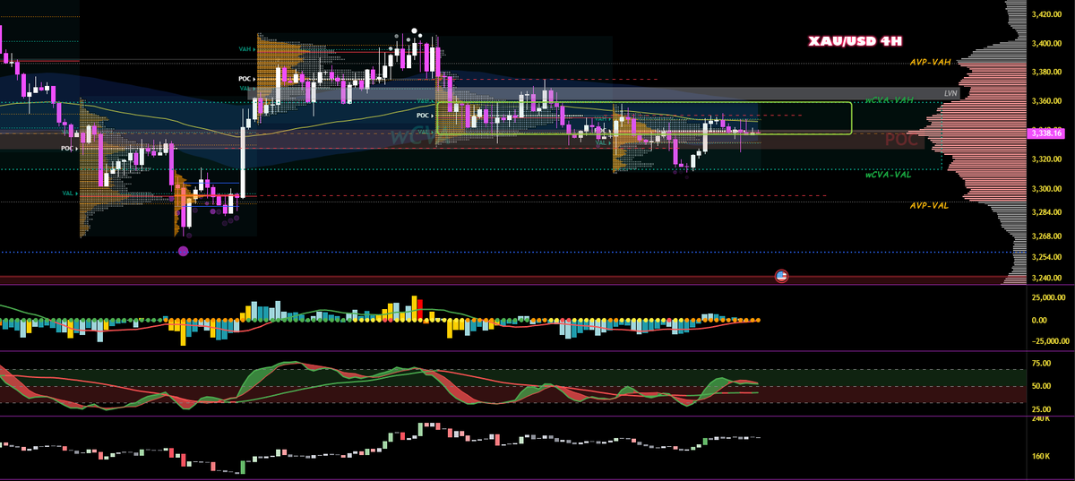Viewport: 1075px width, 481px height.
Task: Click the 25.00 oscillator scale value
Action: click(x=1042, y=408)
